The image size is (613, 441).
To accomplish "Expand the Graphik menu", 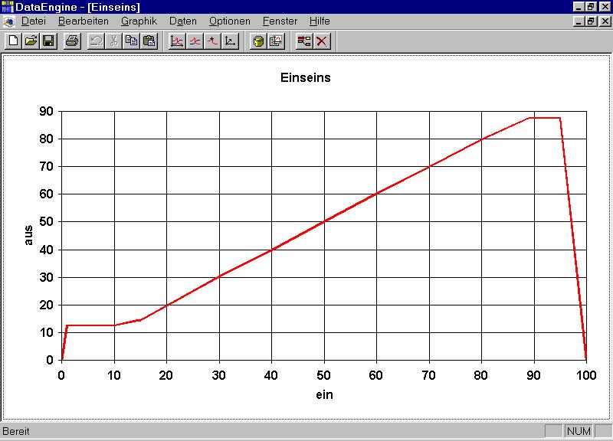I will pyautogui.click(x=139, y=21).
